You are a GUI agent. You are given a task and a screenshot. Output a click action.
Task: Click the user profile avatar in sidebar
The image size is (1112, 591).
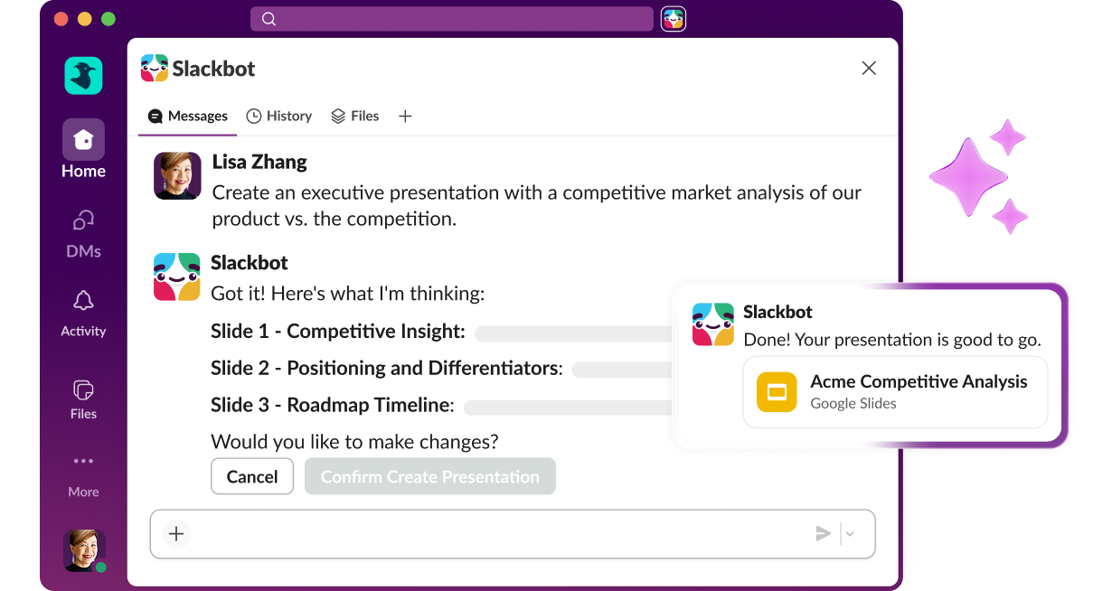84,550
